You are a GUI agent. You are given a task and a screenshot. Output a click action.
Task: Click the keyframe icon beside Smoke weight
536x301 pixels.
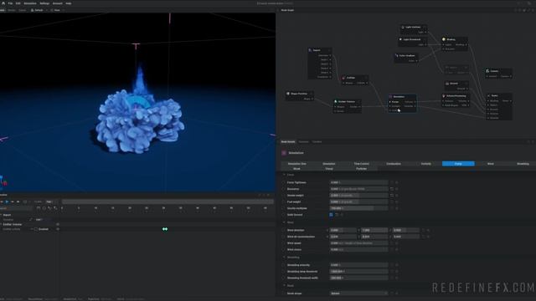pyautogui.click(x=392, y=195)
